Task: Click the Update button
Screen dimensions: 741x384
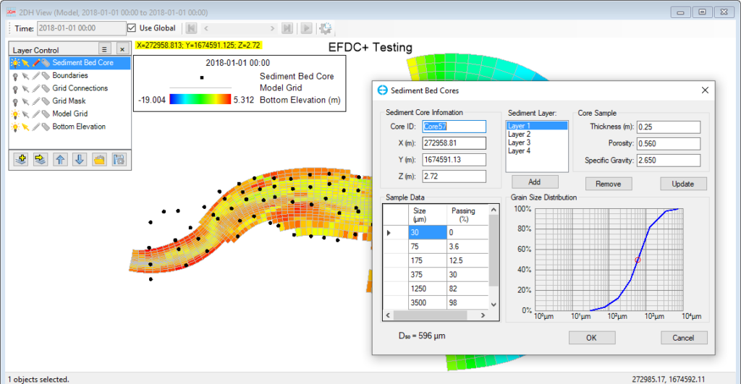Action: 682,184
